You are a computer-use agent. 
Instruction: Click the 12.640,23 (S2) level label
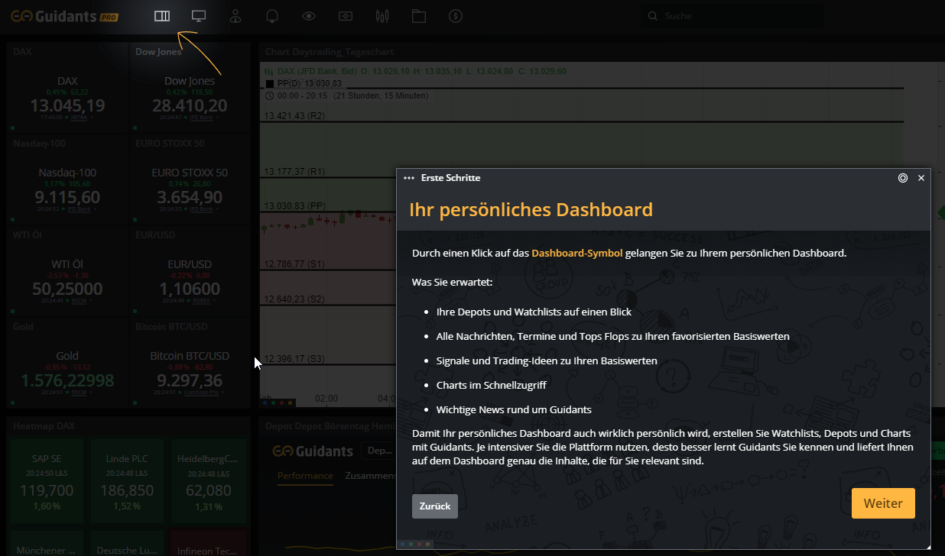295,299
